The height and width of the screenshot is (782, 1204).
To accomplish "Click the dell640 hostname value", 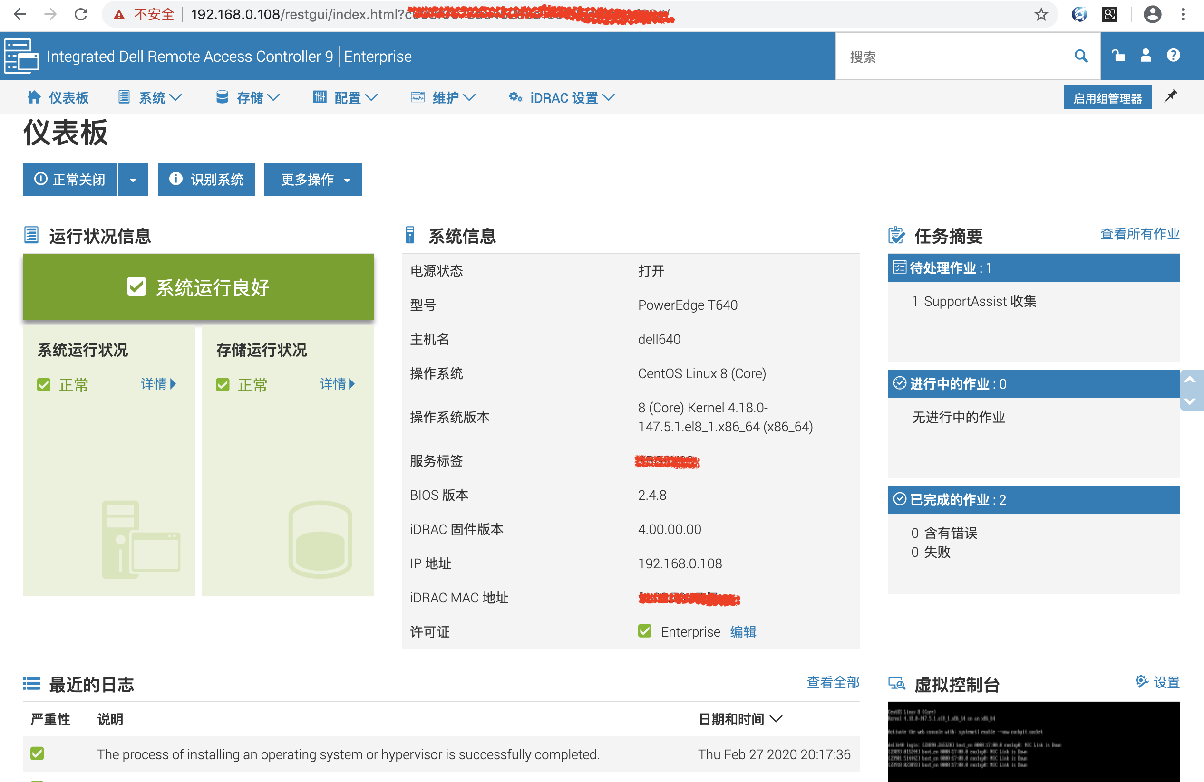I will tap(659, 339).
